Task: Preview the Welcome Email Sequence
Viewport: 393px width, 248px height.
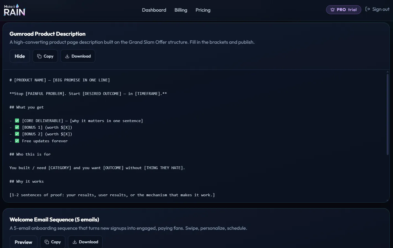Action: 24,242
